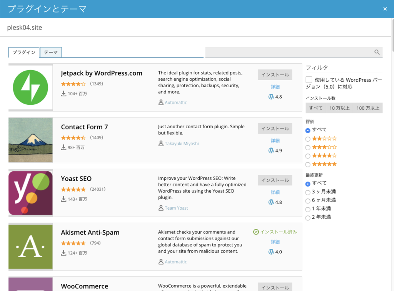Select すべて under 最終更新
Image resolution: width=394 pixels, height=291 pixels.
[307, 184]
